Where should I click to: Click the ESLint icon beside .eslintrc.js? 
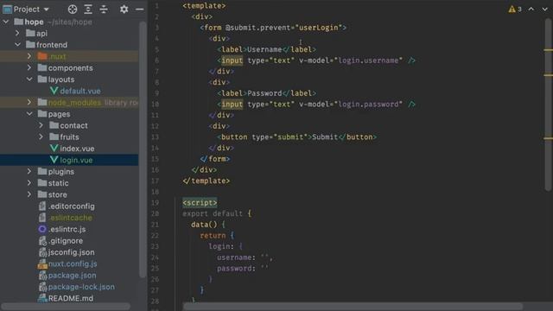pyautogui.click(x=42, y=229)
